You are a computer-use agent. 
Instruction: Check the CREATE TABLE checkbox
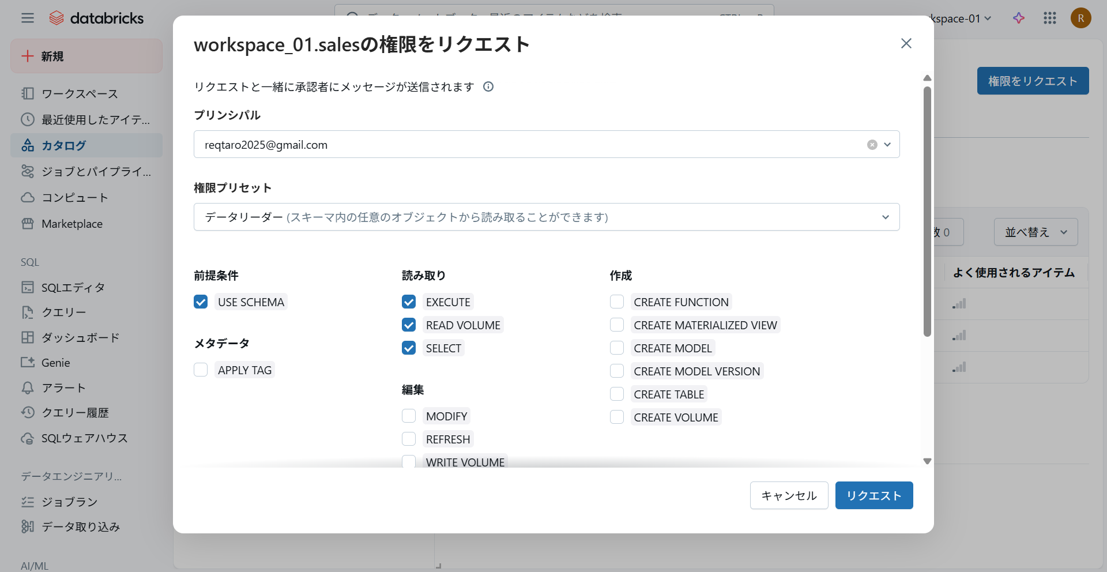click(617, 394)
